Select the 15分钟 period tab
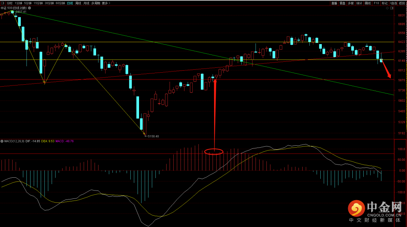 point(38,3)
